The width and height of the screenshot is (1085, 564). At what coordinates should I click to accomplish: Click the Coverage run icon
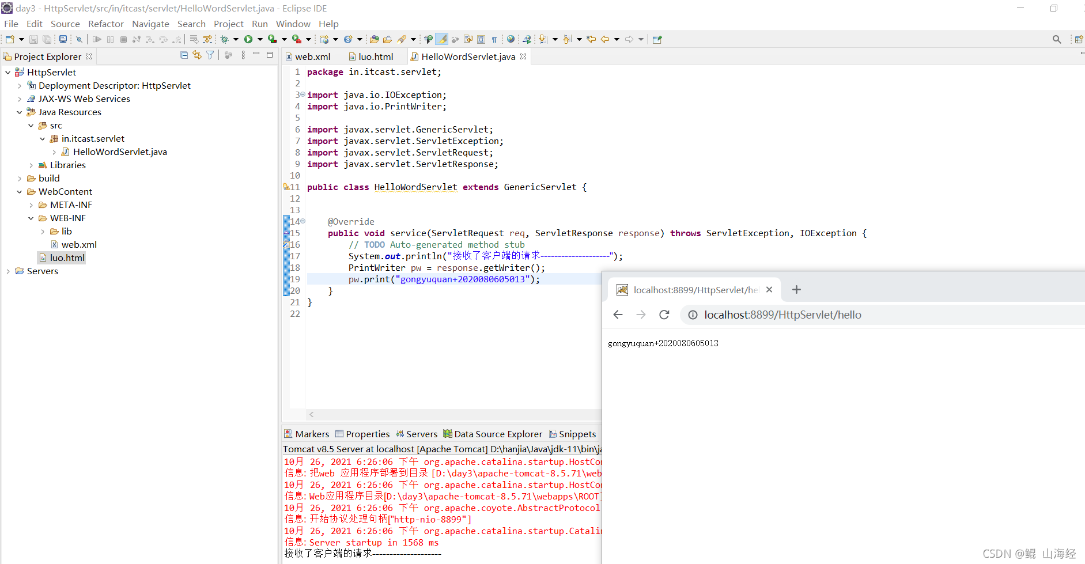pyautogui.click(x=273, y=39)
